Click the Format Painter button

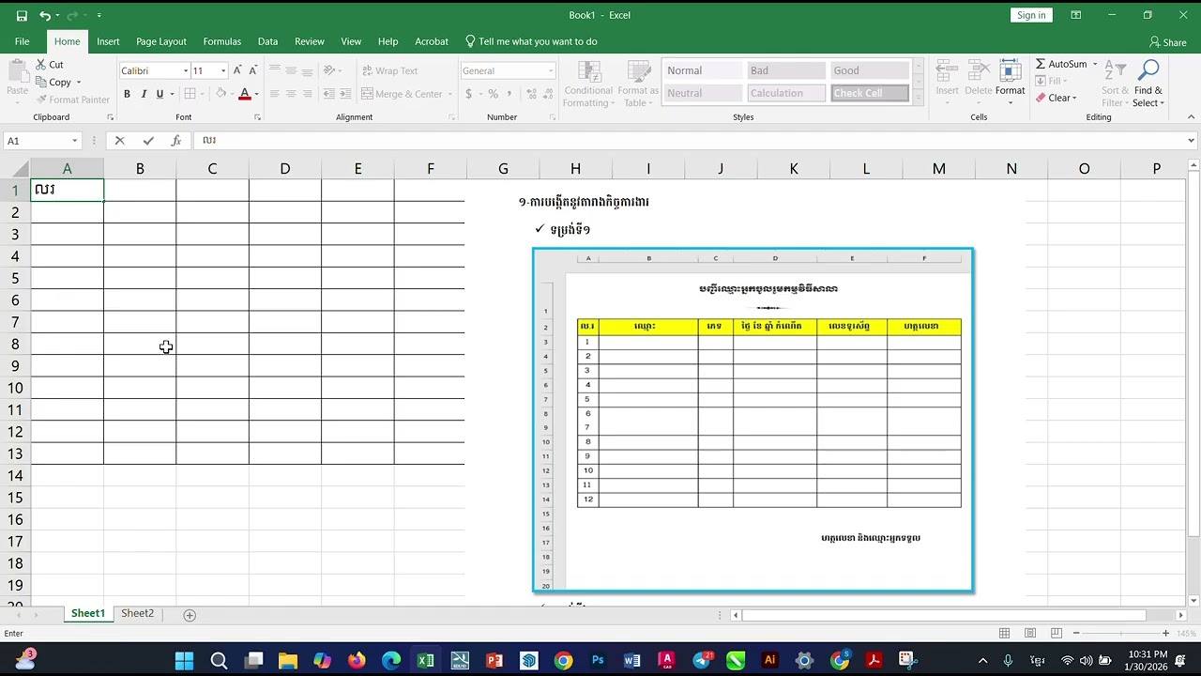(72, 100)
